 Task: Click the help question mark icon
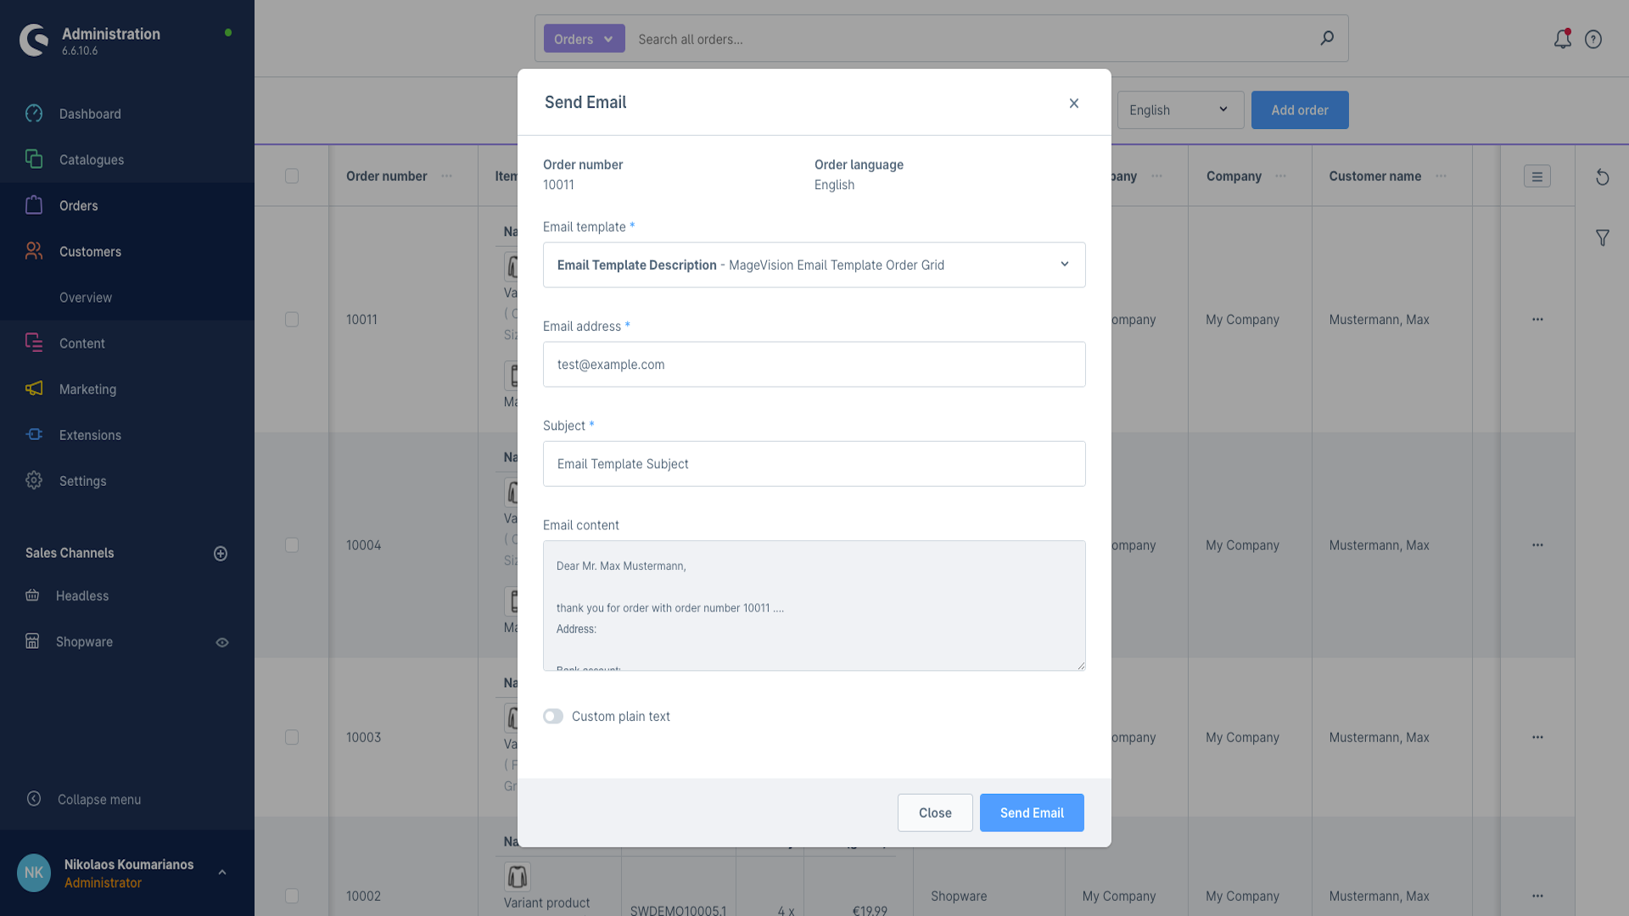pos(1593,39)
